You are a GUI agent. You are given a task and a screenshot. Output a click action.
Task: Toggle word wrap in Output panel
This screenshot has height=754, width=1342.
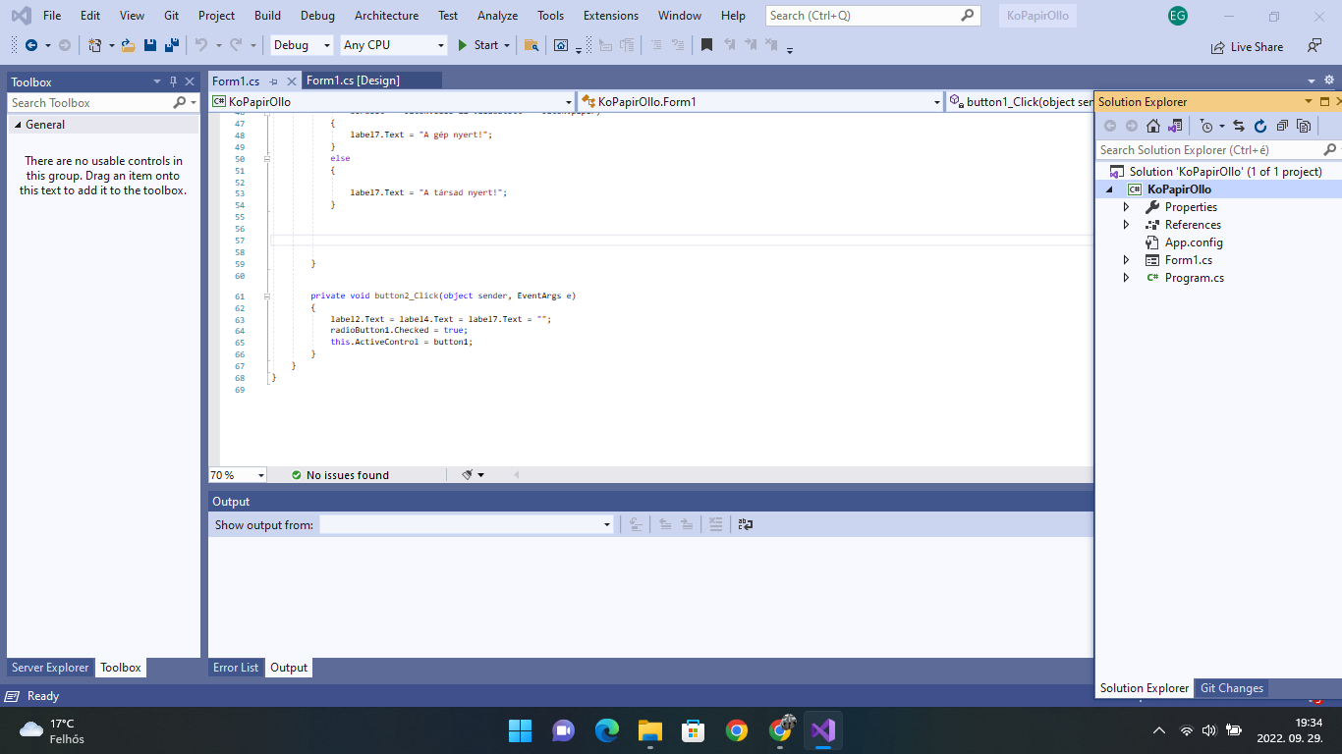click(746, 524)
